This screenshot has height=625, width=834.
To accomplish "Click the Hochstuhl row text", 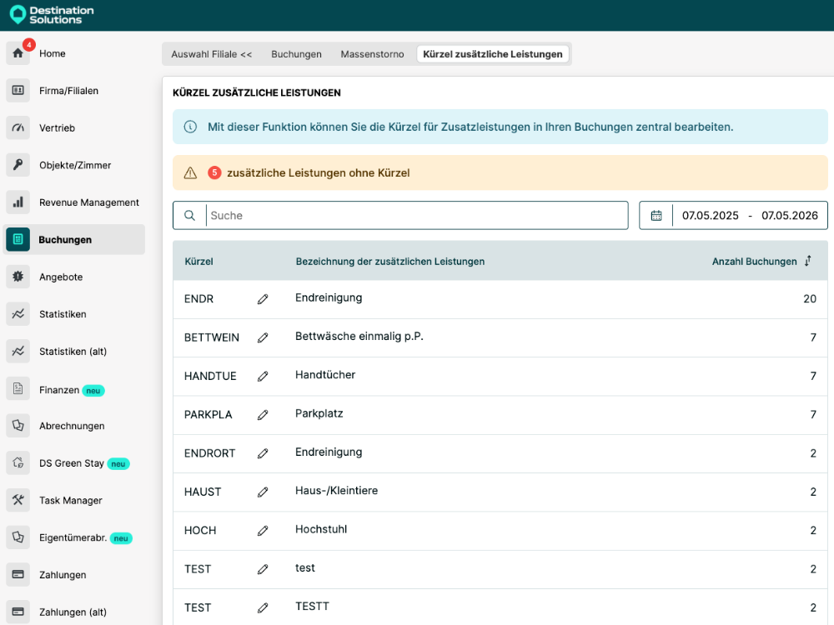I will coord(321,529).
